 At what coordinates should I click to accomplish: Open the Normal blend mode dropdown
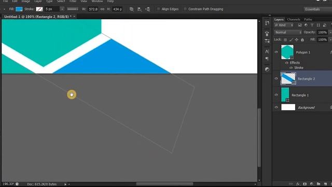pos(288,32)
